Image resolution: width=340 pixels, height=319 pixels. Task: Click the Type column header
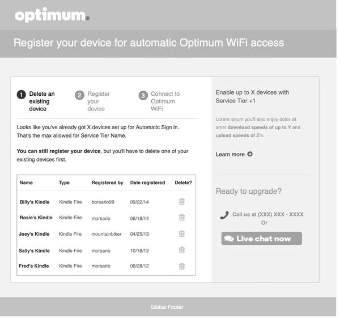[64, 182]
